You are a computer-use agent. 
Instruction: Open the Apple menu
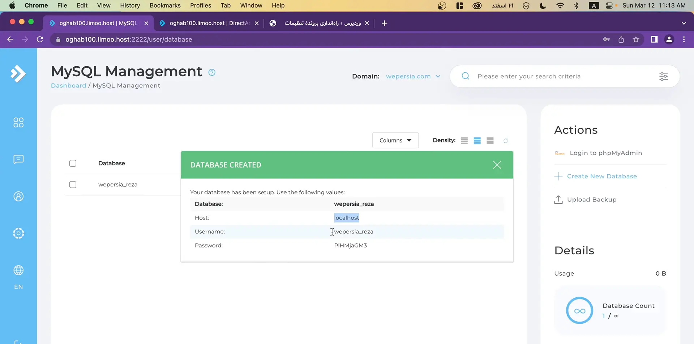(x=12, y=5)
